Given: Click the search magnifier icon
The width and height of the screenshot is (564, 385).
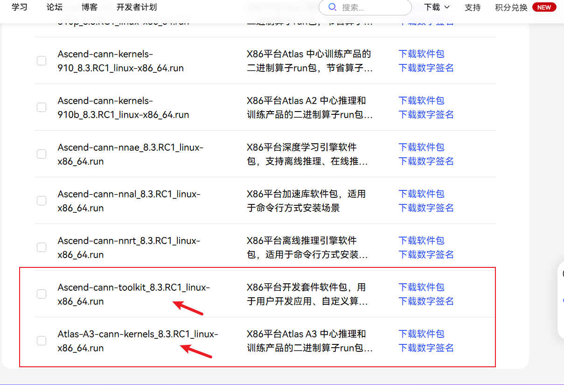Looking at the screenshot, I should [x=332, y=7].
